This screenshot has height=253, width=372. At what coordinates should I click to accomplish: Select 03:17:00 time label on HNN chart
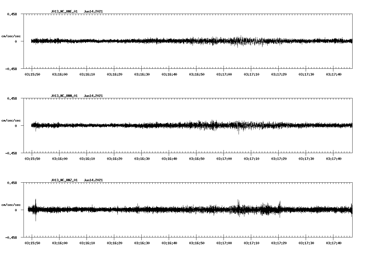[x=224, y=159]
